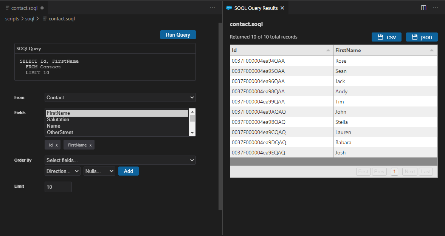445x236 pixels.
Task: Select Id cell 0037F000004ea9EQAQ
Action: (282, 153)
